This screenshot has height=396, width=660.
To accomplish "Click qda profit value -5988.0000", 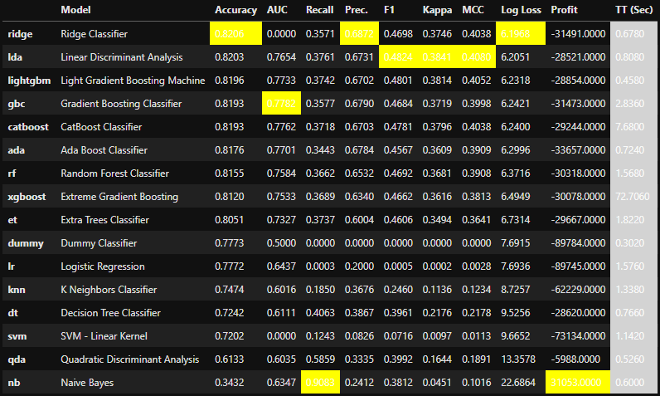I will coord(575,359).
